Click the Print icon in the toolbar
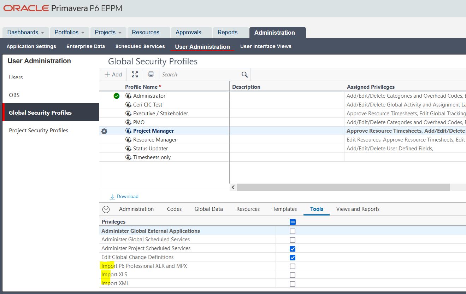This screenshot has width=466, height=294. [151, 74]
